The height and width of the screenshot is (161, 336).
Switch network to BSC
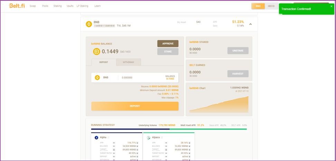click(x=258, y=6)
